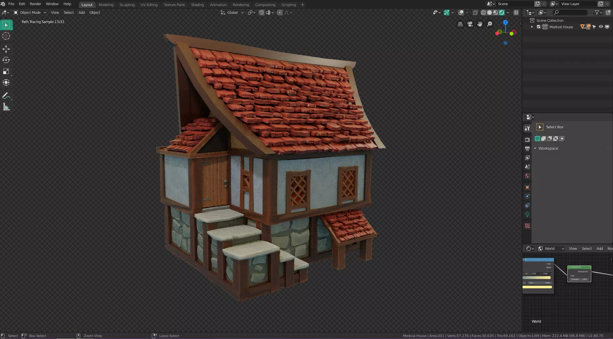Open the View Layer properties tab
This screenshot has width=613, height=339.
(x=527, y=157)
